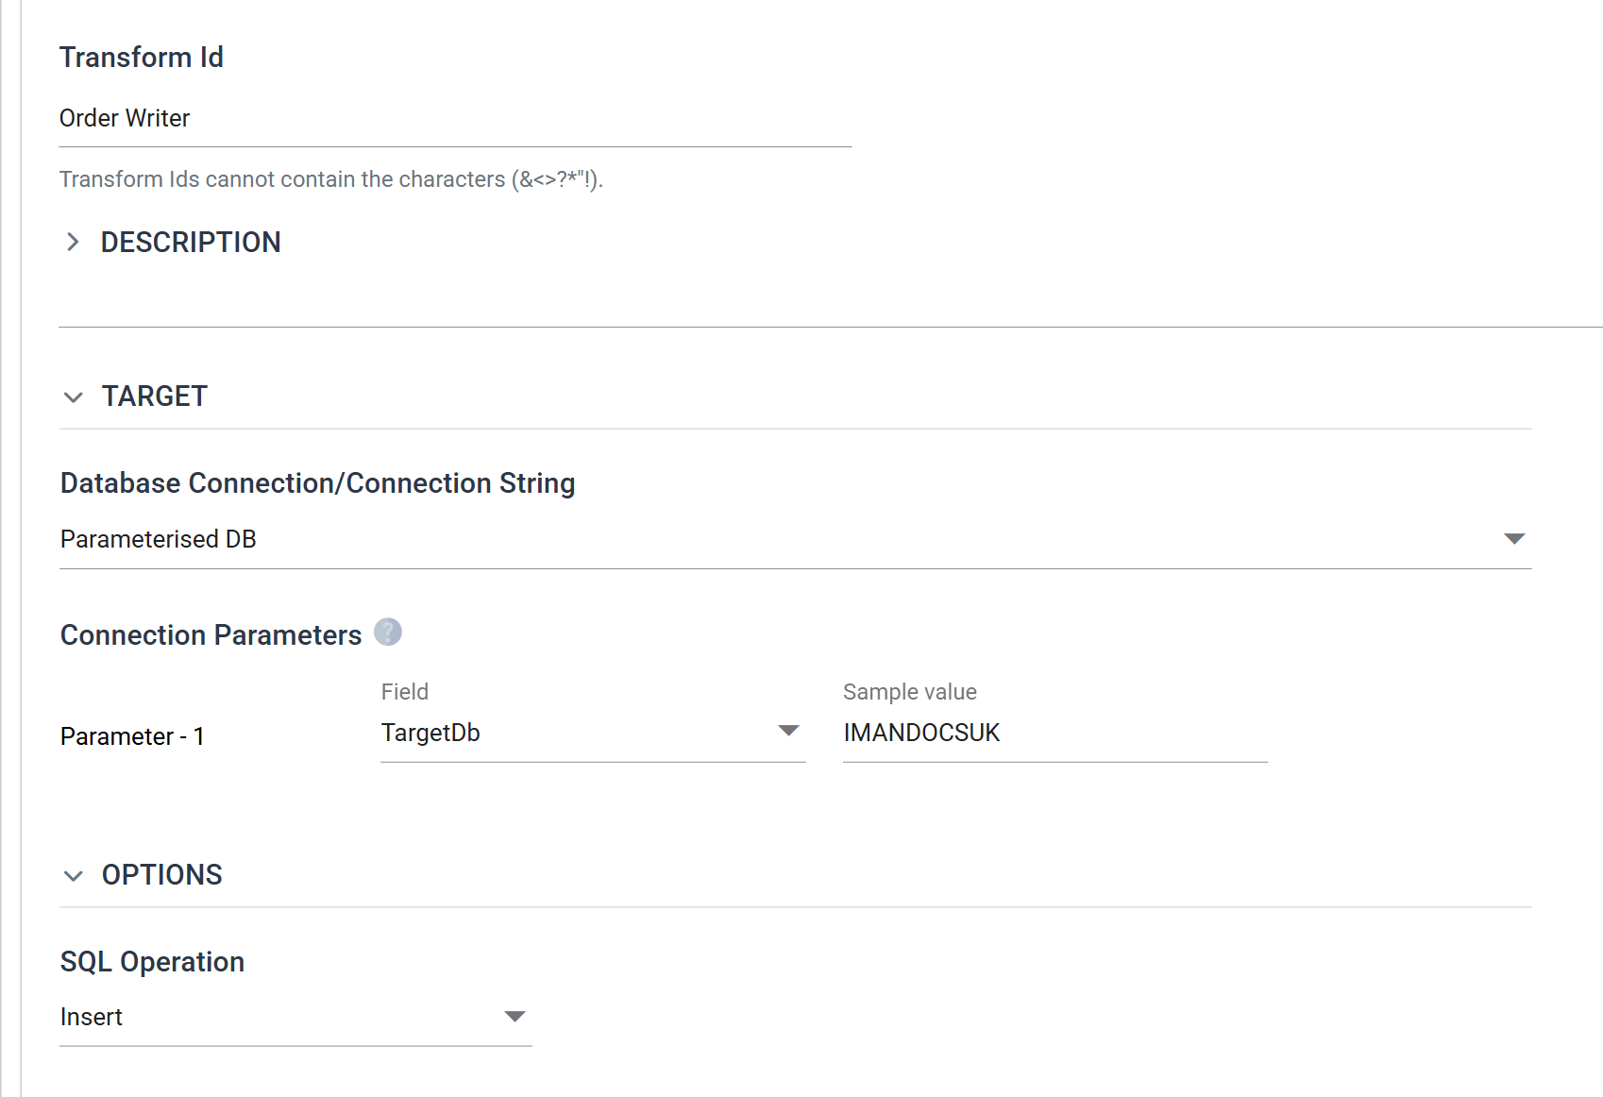Click the 'Database Connection/Connection String' label

[x=318, y=483]
